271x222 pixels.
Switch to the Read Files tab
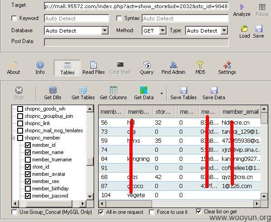coord(94,68)
